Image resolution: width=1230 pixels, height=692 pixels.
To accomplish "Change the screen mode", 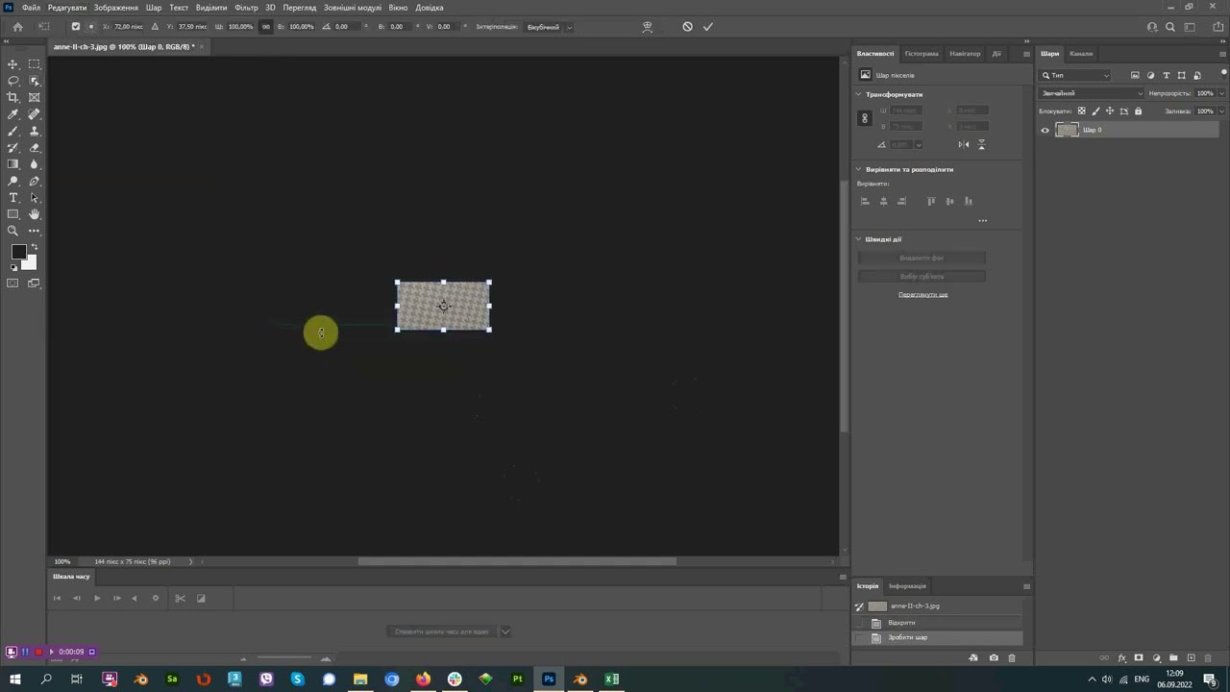I will tap(35, 284).
